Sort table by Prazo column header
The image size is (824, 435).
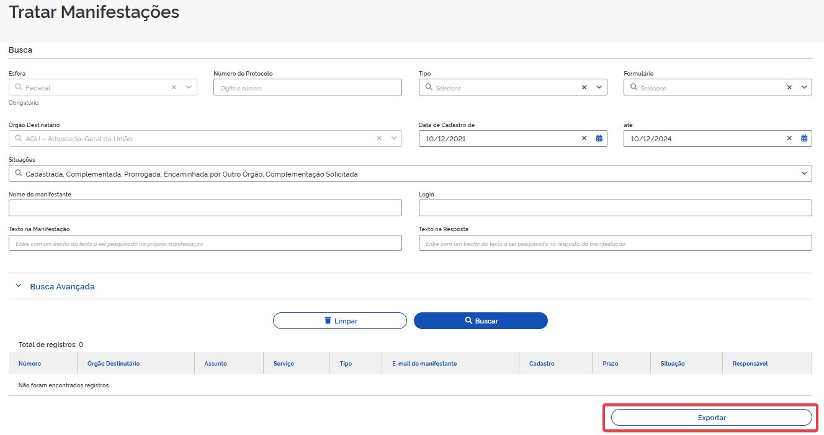coord(610,363)
